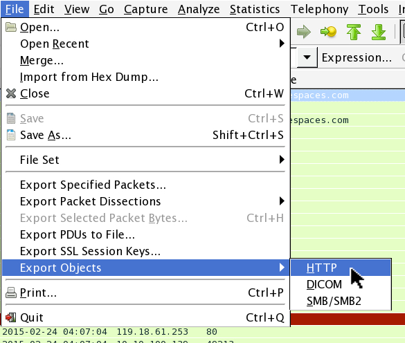Screen dimensions: 405x343
Task: Click the Expression... button
Action: pyautogui.click(x=357, y=57)
